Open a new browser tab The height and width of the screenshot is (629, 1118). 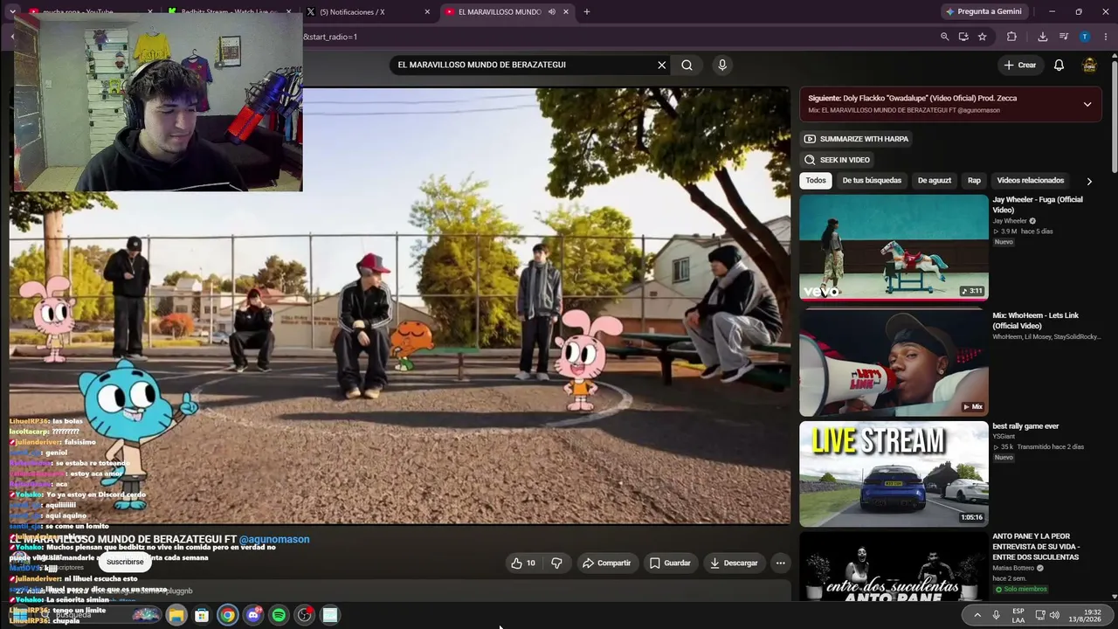(586, 12)
